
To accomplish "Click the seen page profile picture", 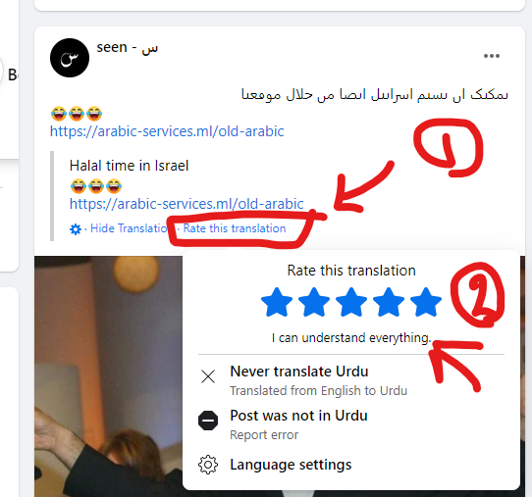I will 70,58.
